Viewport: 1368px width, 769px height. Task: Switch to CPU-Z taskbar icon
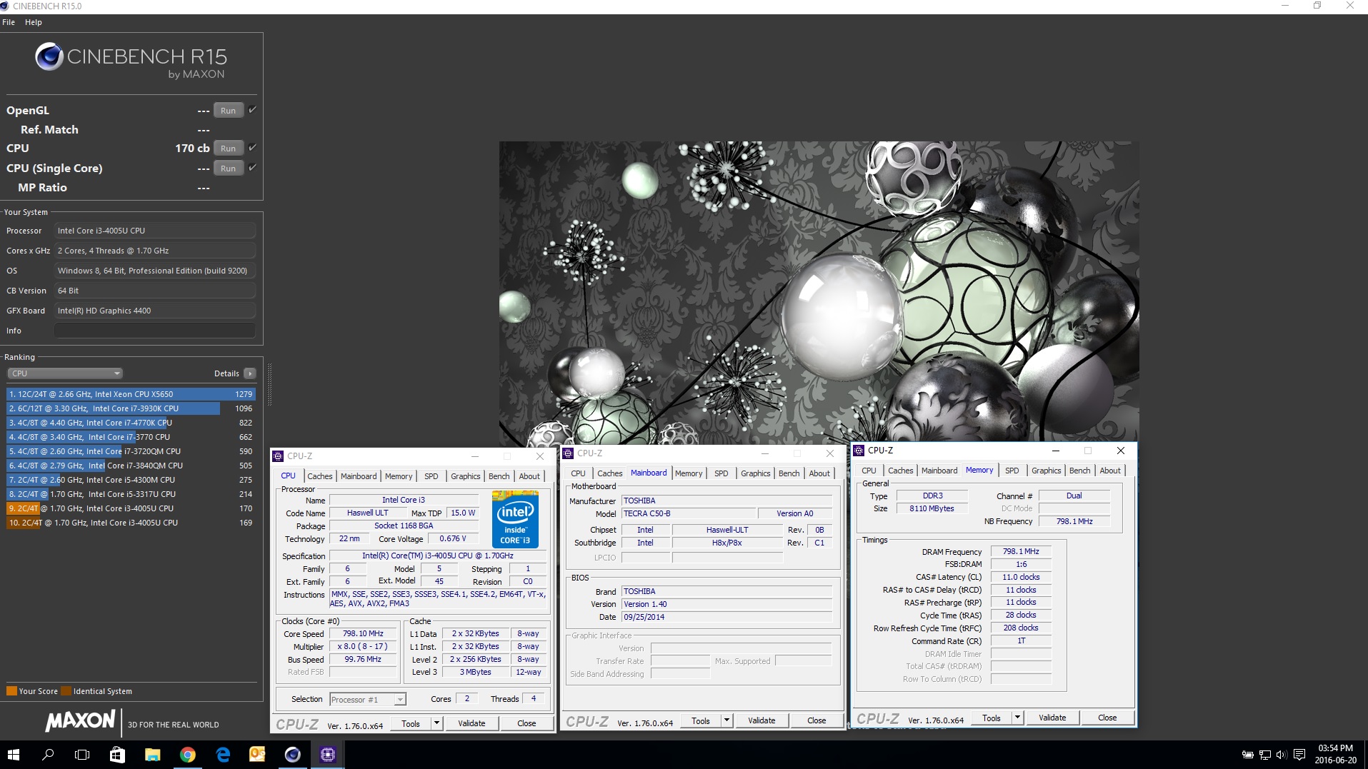(x=327, y=755)
